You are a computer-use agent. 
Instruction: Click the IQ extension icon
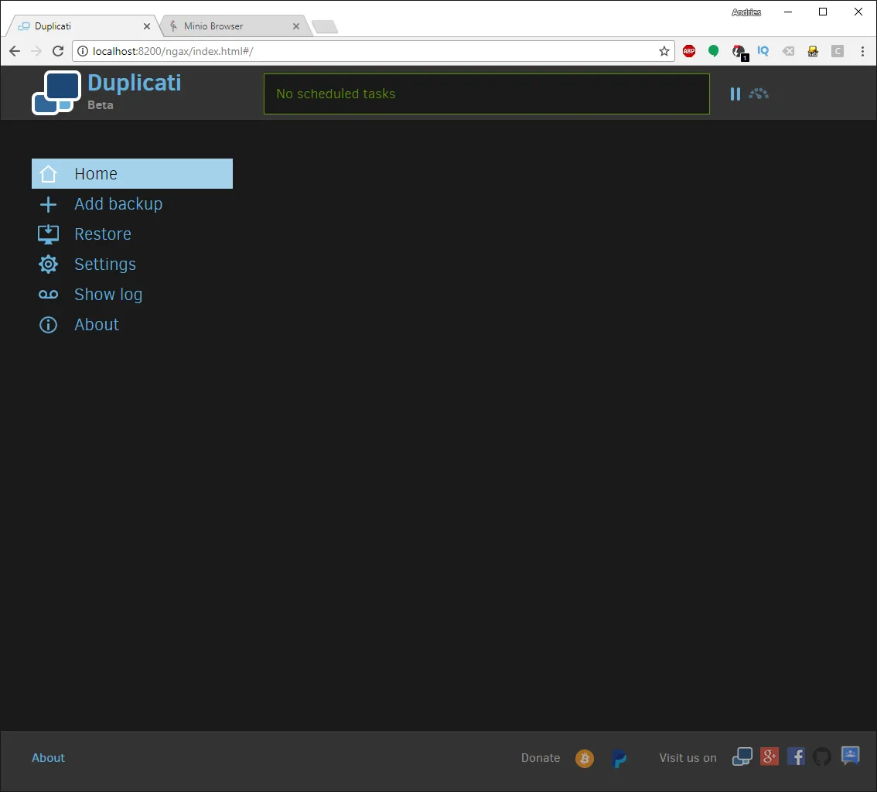(x=763, y=52)
